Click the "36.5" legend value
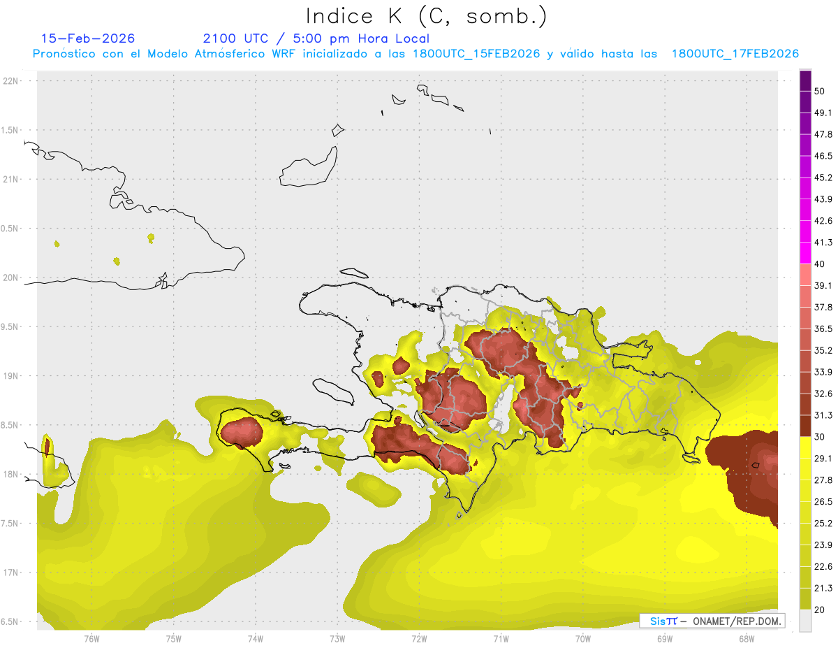This screenshot has height=648, width=838. (823, 329)
